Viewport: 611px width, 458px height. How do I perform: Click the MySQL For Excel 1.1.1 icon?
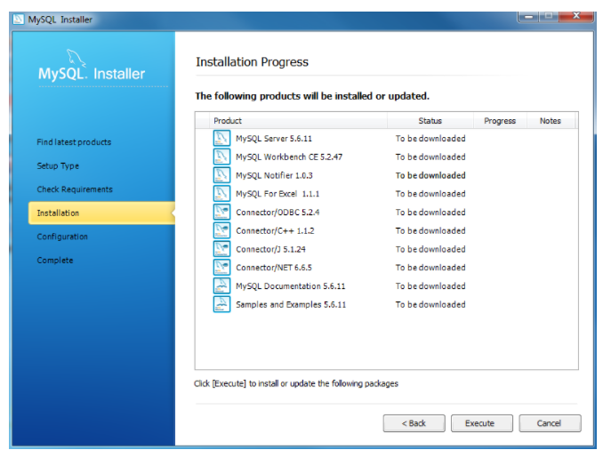tap(221, 194)
